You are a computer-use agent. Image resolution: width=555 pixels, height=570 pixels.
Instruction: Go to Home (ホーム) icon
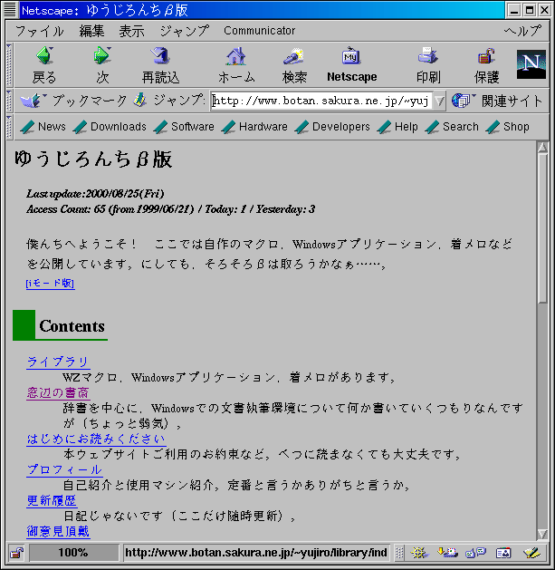pos(235,57)
